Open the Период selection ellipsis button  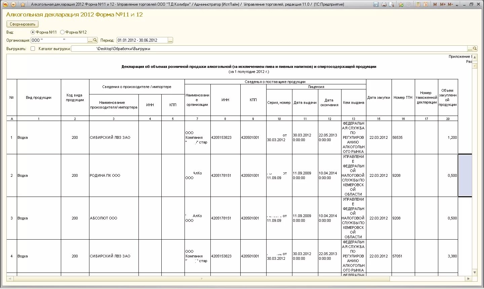(170, 40)
